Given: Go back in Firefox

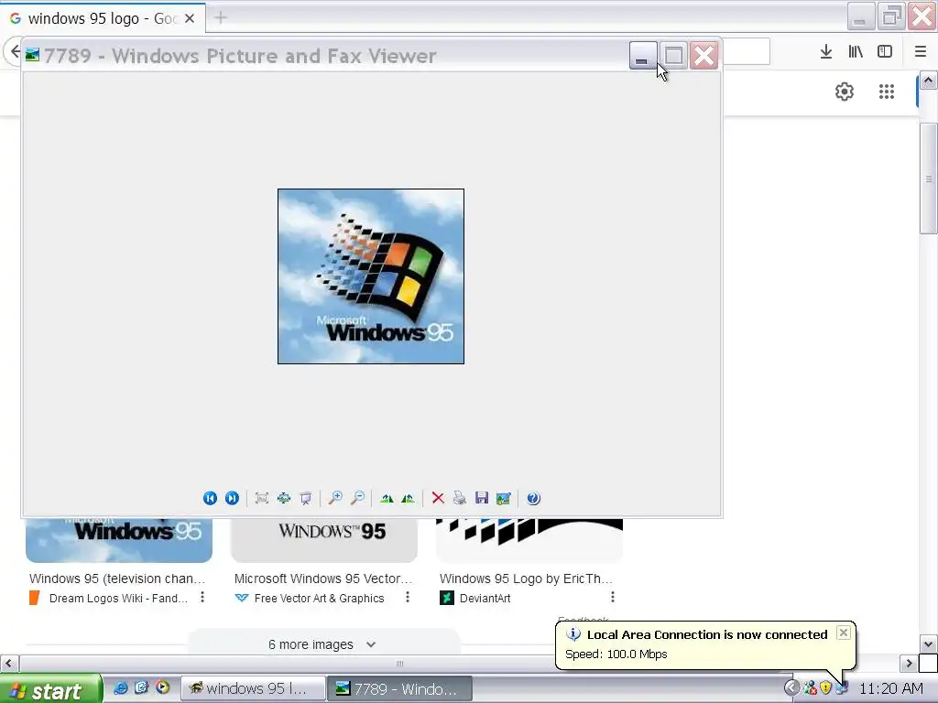Looking at the screenshot, I should click(x=14, y=51).
